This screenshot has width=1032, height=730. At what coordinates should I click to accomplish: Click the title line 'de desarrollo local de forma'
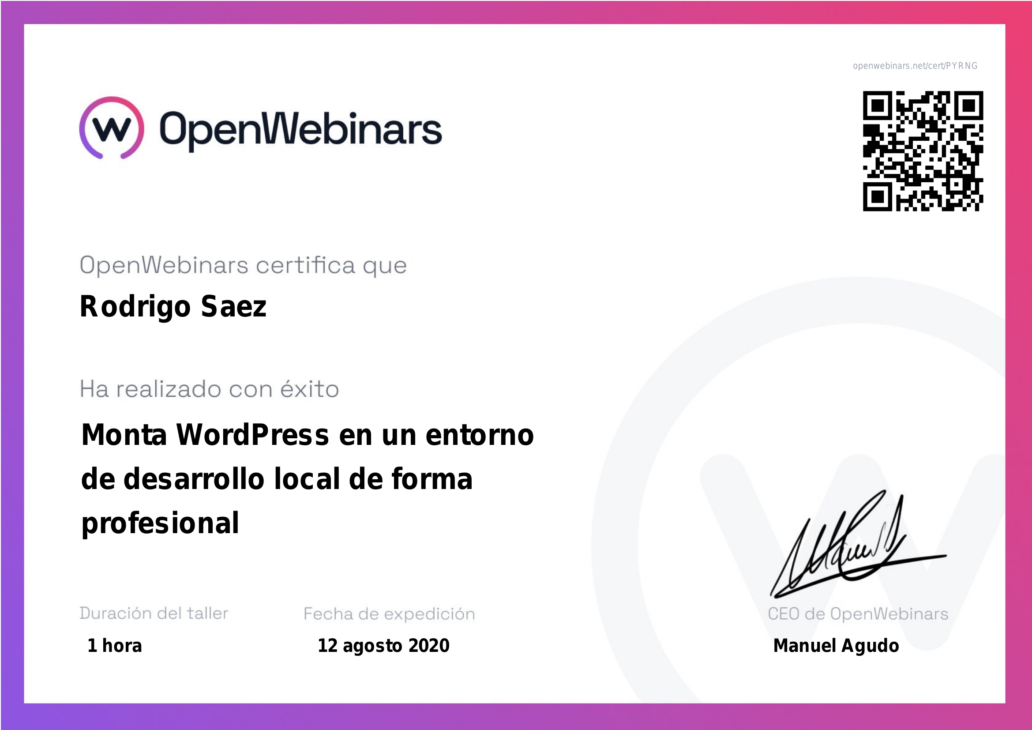click(x=277, y=479)
